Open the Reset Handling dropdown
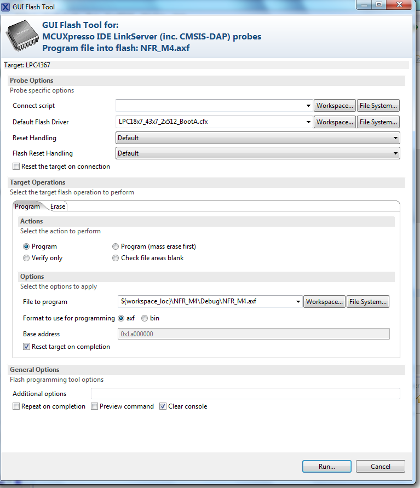420x488 pixels. click(x=257, y=138)
